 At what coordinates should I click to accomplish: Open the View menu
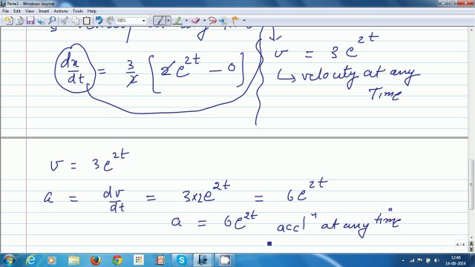click(30, 11)
